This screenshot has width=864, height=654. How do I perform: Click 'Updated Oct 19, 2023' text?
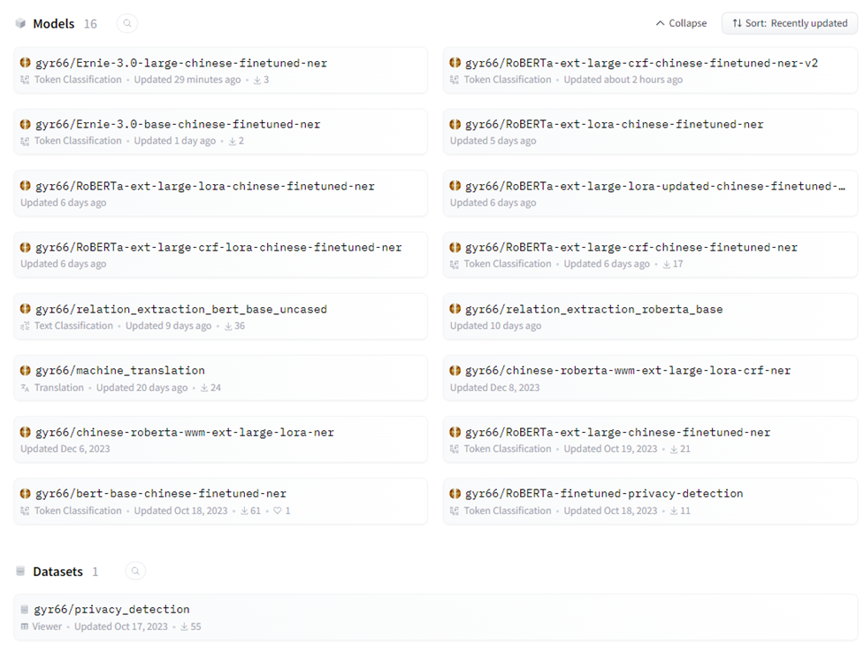(610, 449)
